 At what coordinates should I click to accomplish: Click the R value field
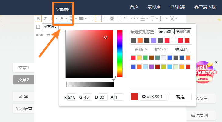72,97
